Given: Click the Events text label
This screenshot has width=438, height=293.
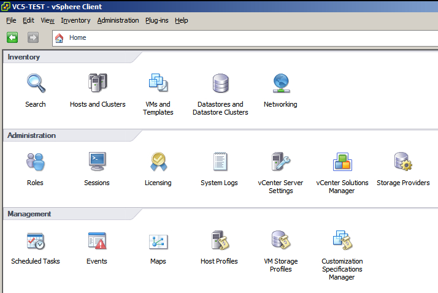Looking at the screenshot, I should pyautogui.click(x=97, y=261).
